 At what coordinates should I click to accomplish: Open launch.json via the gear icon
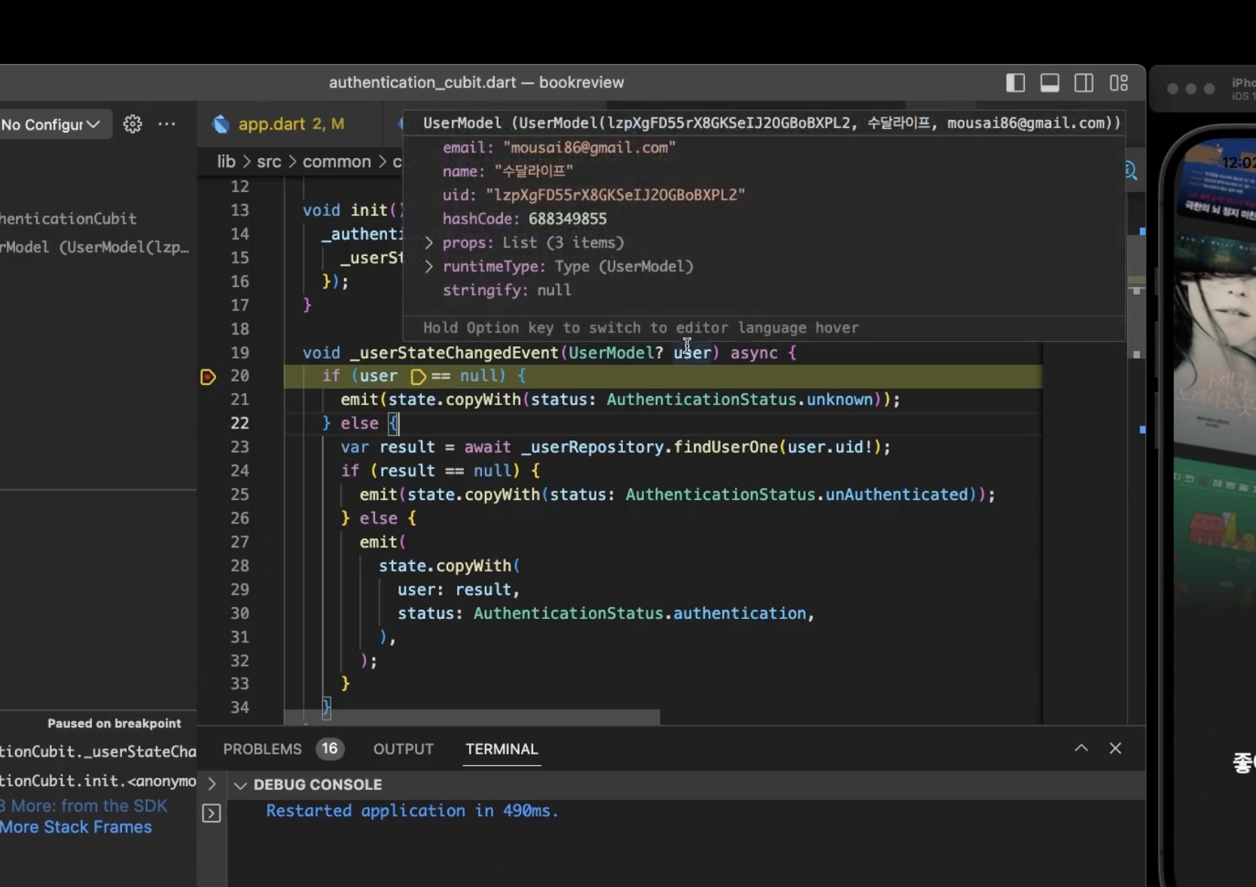tap(133, 124)
